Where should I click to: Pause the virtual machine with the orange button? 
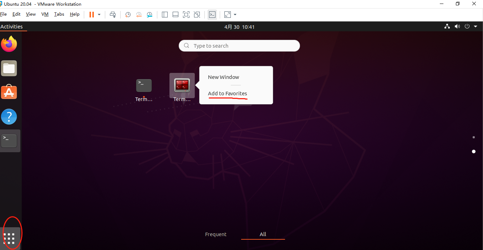coord(92,15)
